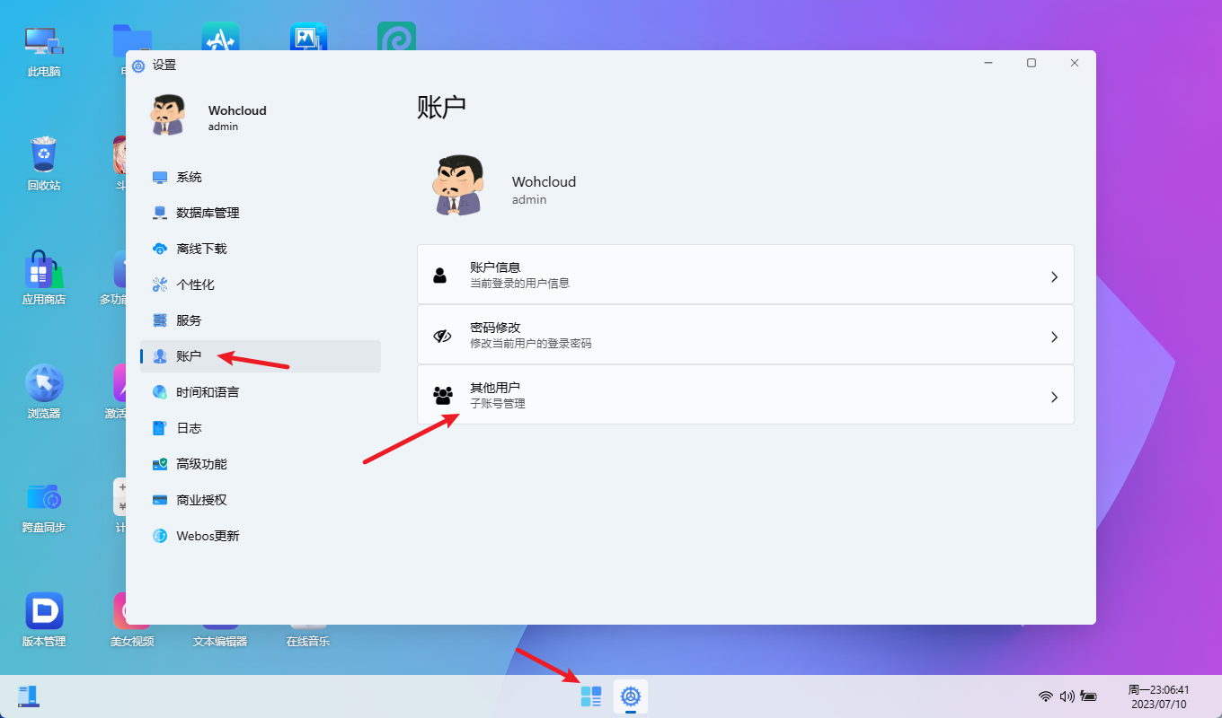Open 应用商店 app store desktop icon
Screen dimensions: 1222x718
tap(43, 276)
